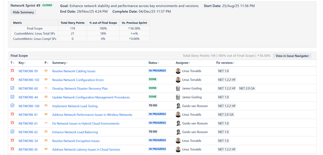Click CustomMetric: Linus Total SPs row label
The image size is (323, 155).
click(x=34, y=33)
